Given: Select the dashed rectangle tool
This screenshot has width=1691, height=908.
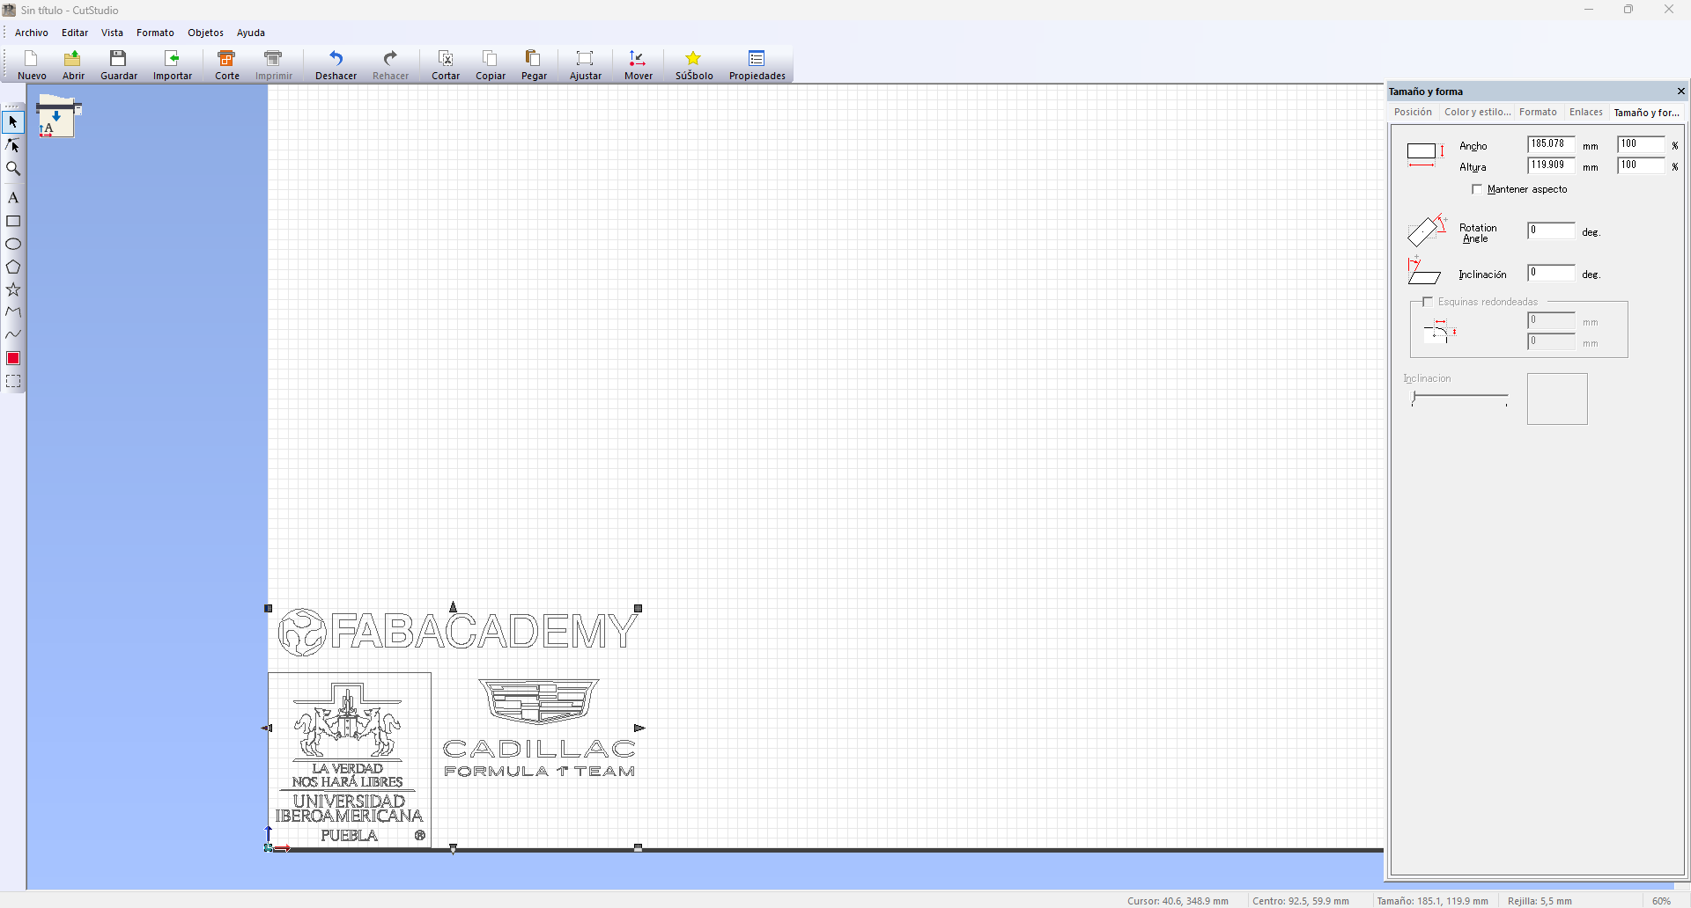Looking at the screenshot, I should [13, 381].
